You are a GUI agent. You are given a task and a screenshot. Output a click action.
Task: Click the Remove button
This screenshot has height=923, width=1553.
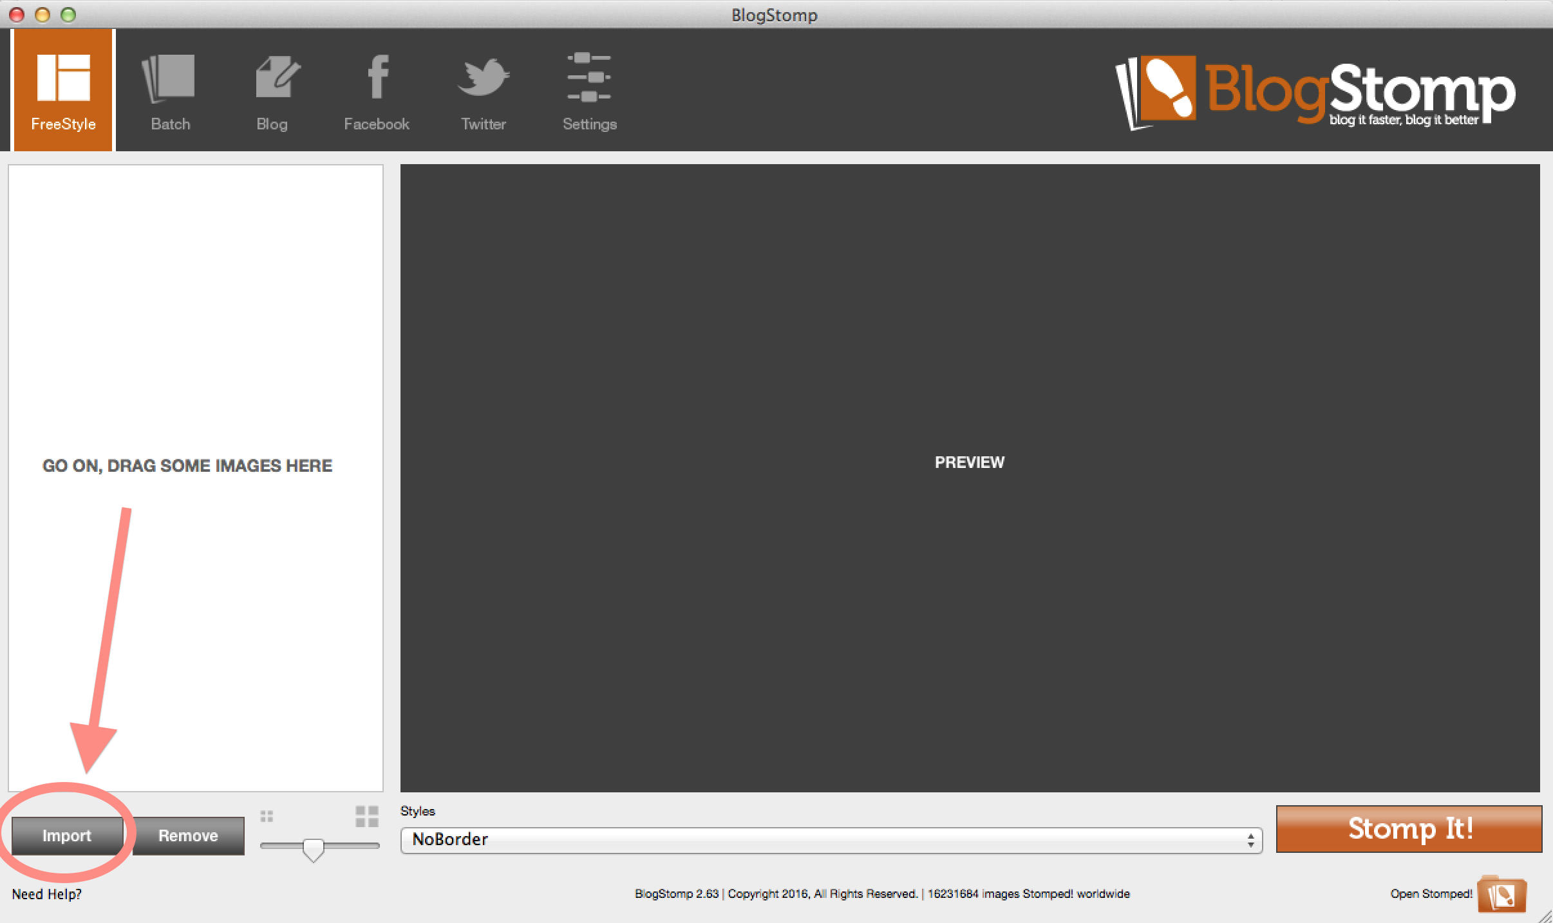[x=188, y=835]
